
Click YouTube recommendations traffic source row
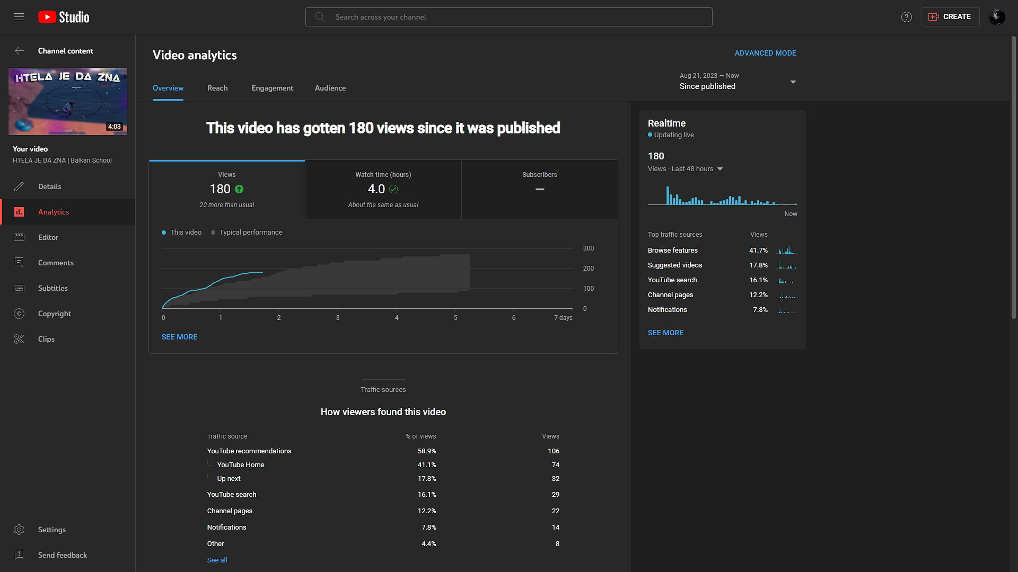point(383,451)
